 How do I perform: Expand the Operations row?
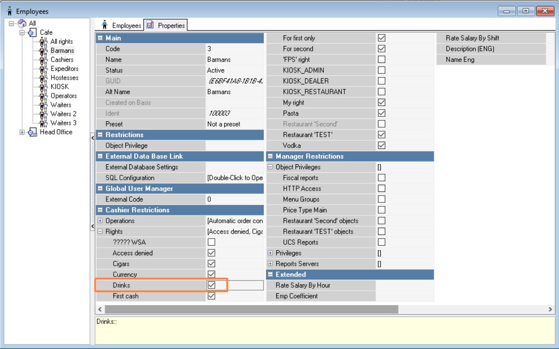100,221
